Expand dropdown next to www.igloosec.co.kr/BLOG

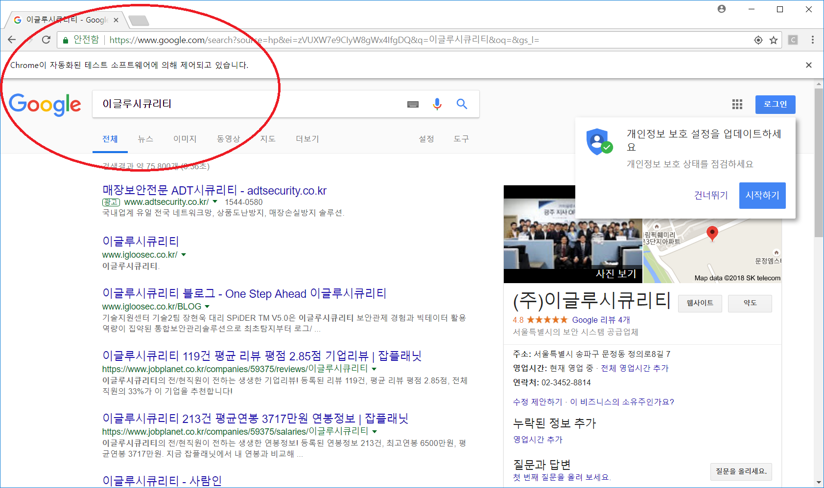tap(207, 307)
